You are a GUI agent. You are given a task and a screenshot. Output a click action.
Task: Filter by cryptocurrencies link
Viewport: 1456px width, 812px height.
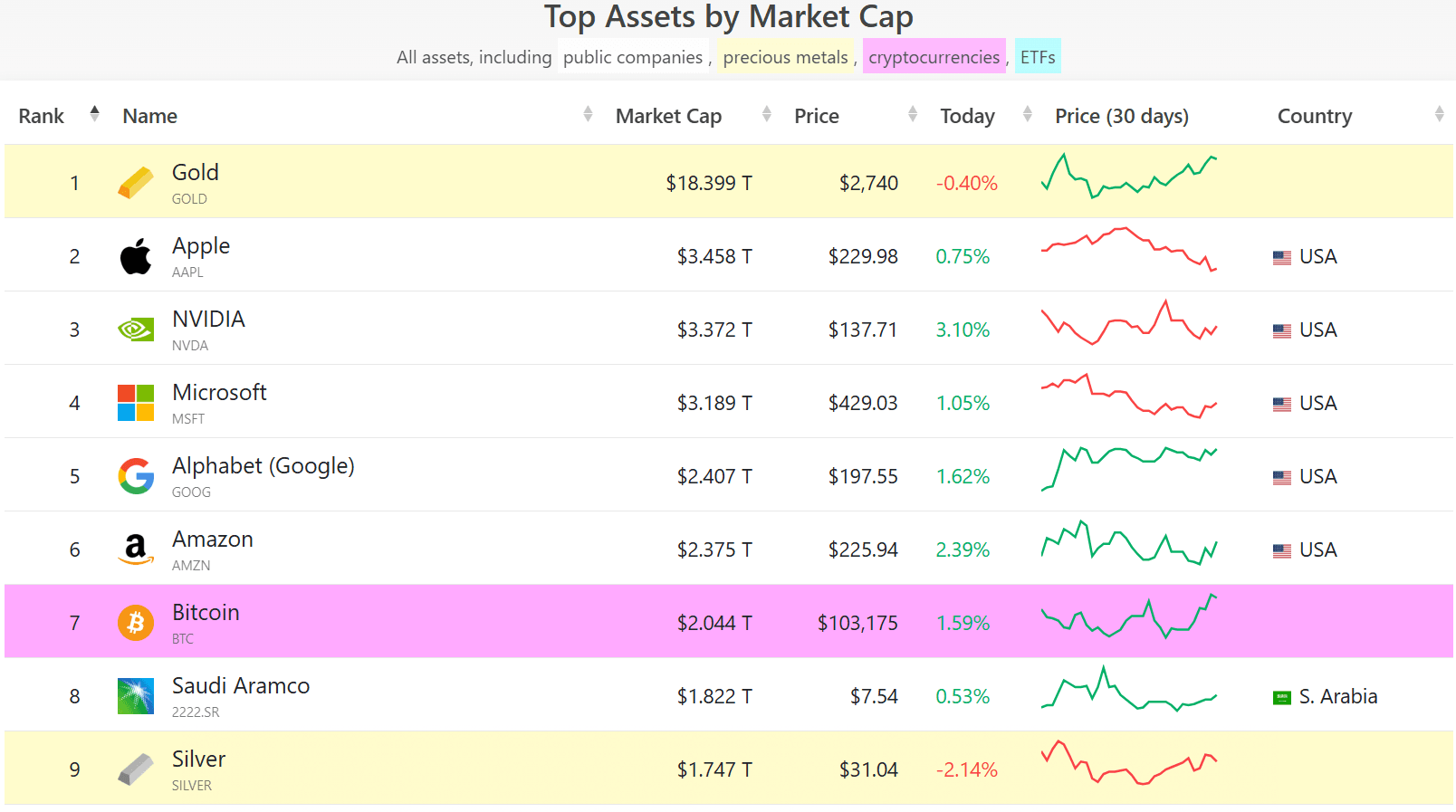tap(934, 57)
